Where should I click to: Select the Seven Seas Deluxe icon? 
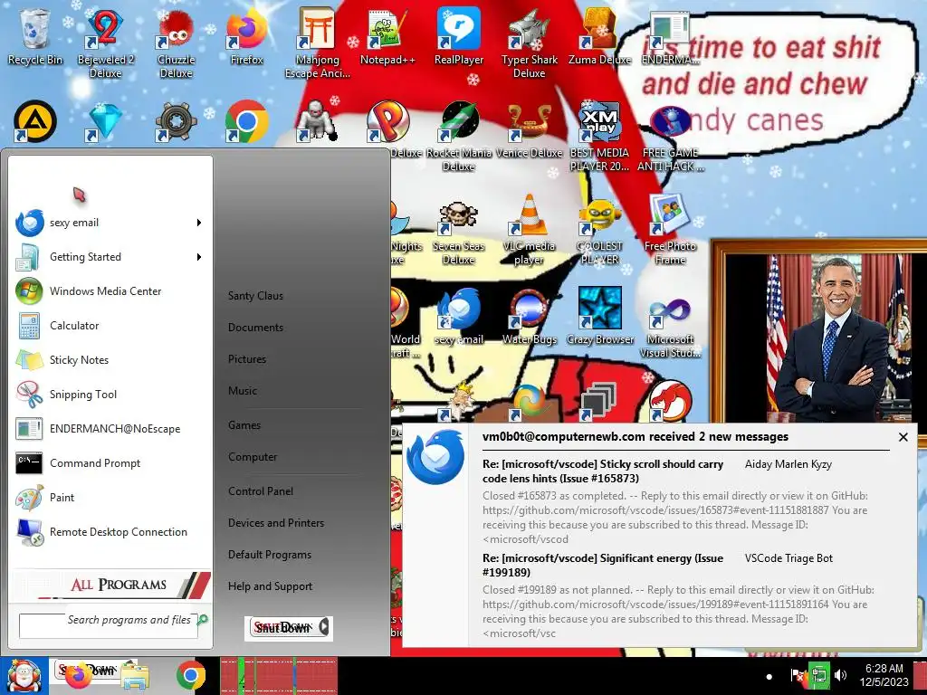pos(459,232)
